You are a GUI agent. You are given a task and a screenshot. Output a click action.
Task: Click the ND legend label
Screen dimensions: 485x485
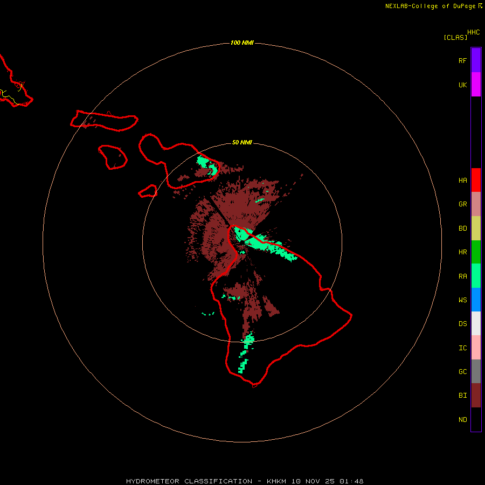coord(462,420)
